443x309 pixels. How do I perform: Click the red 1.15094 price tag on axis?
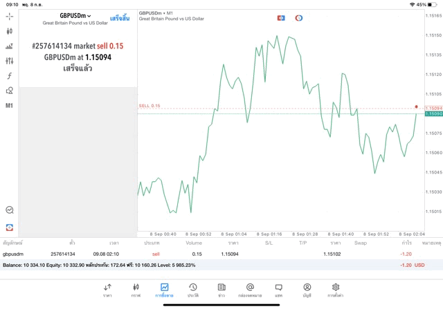434,109
